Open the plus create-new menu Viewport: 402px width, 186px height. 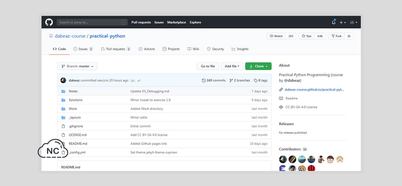point(343,22)
